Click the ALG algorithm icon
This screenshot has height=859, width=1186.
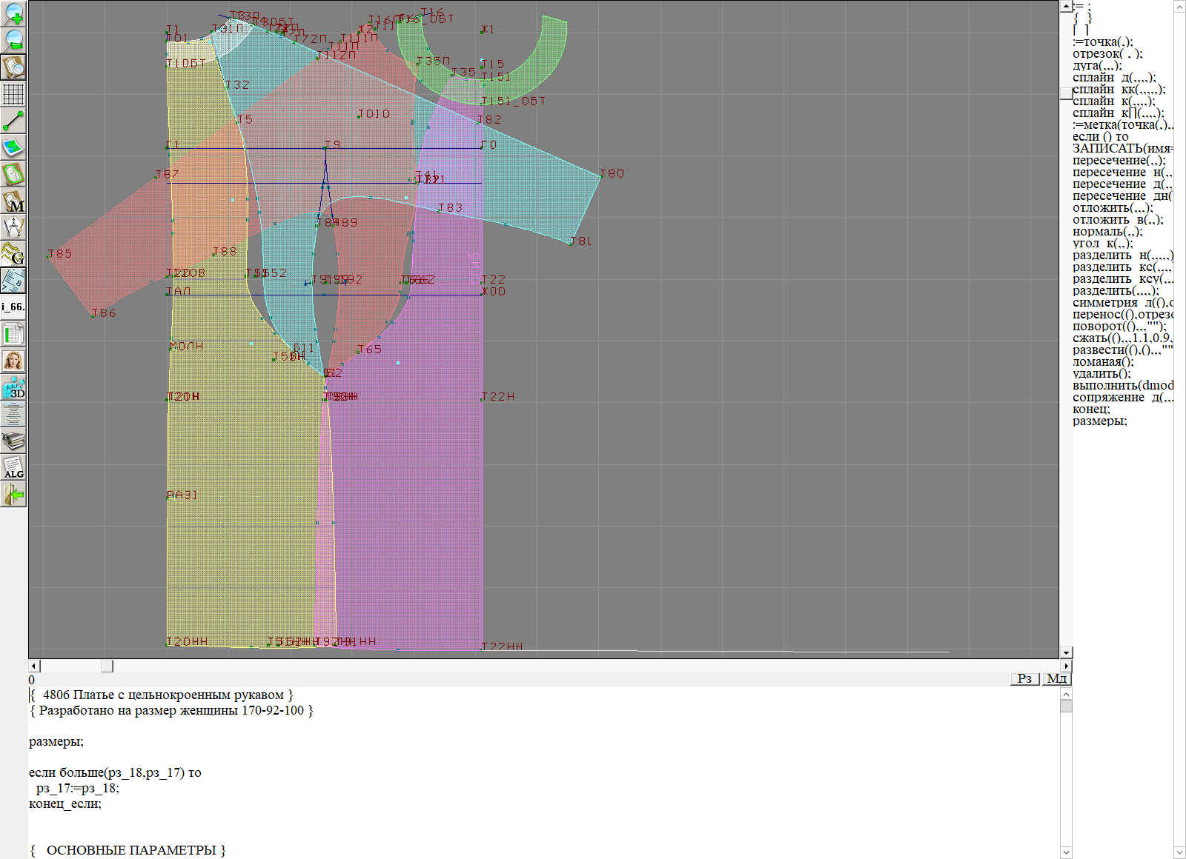13,468
